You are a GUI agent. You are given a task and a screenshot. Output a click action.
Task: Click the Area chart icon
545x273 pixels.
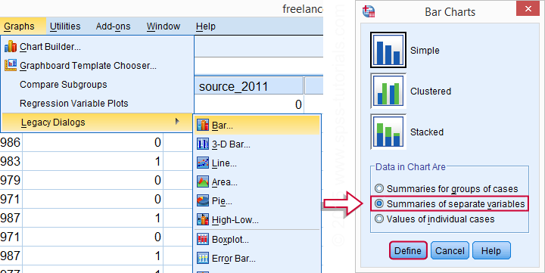click(203, 181)
